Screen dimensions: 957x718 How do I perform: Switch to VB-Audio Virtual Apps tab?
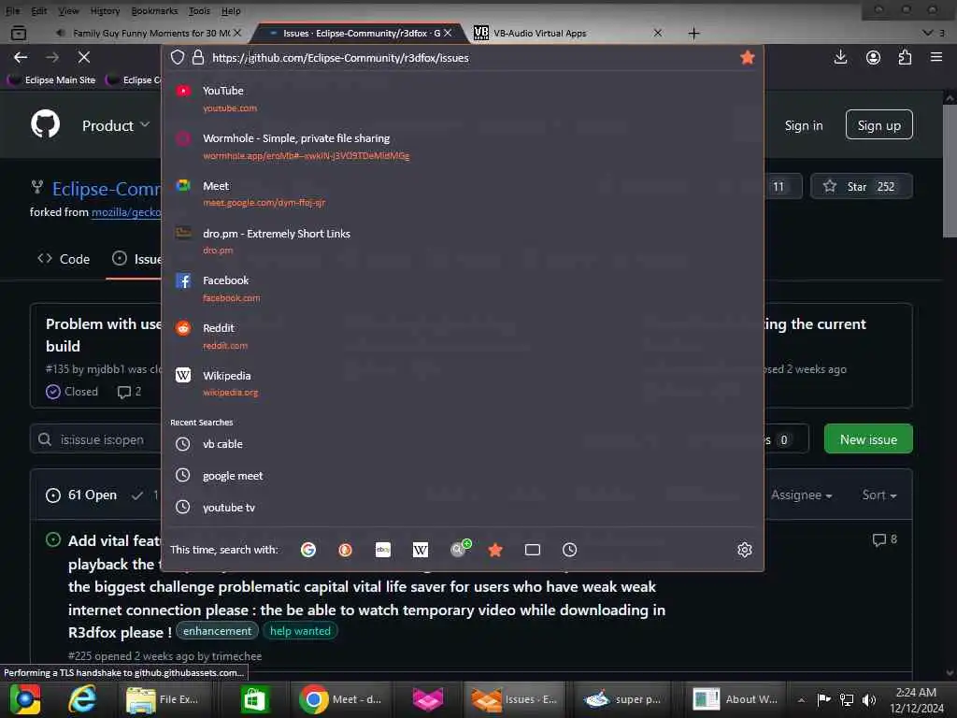click(x=562, y=33)
